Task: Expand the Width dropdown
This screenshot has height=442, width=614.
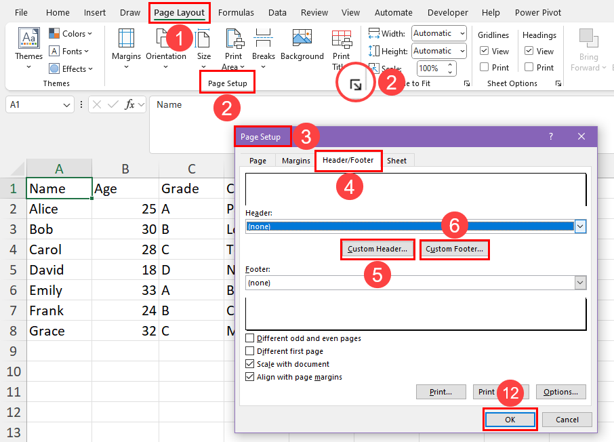Action: point(462,33)
